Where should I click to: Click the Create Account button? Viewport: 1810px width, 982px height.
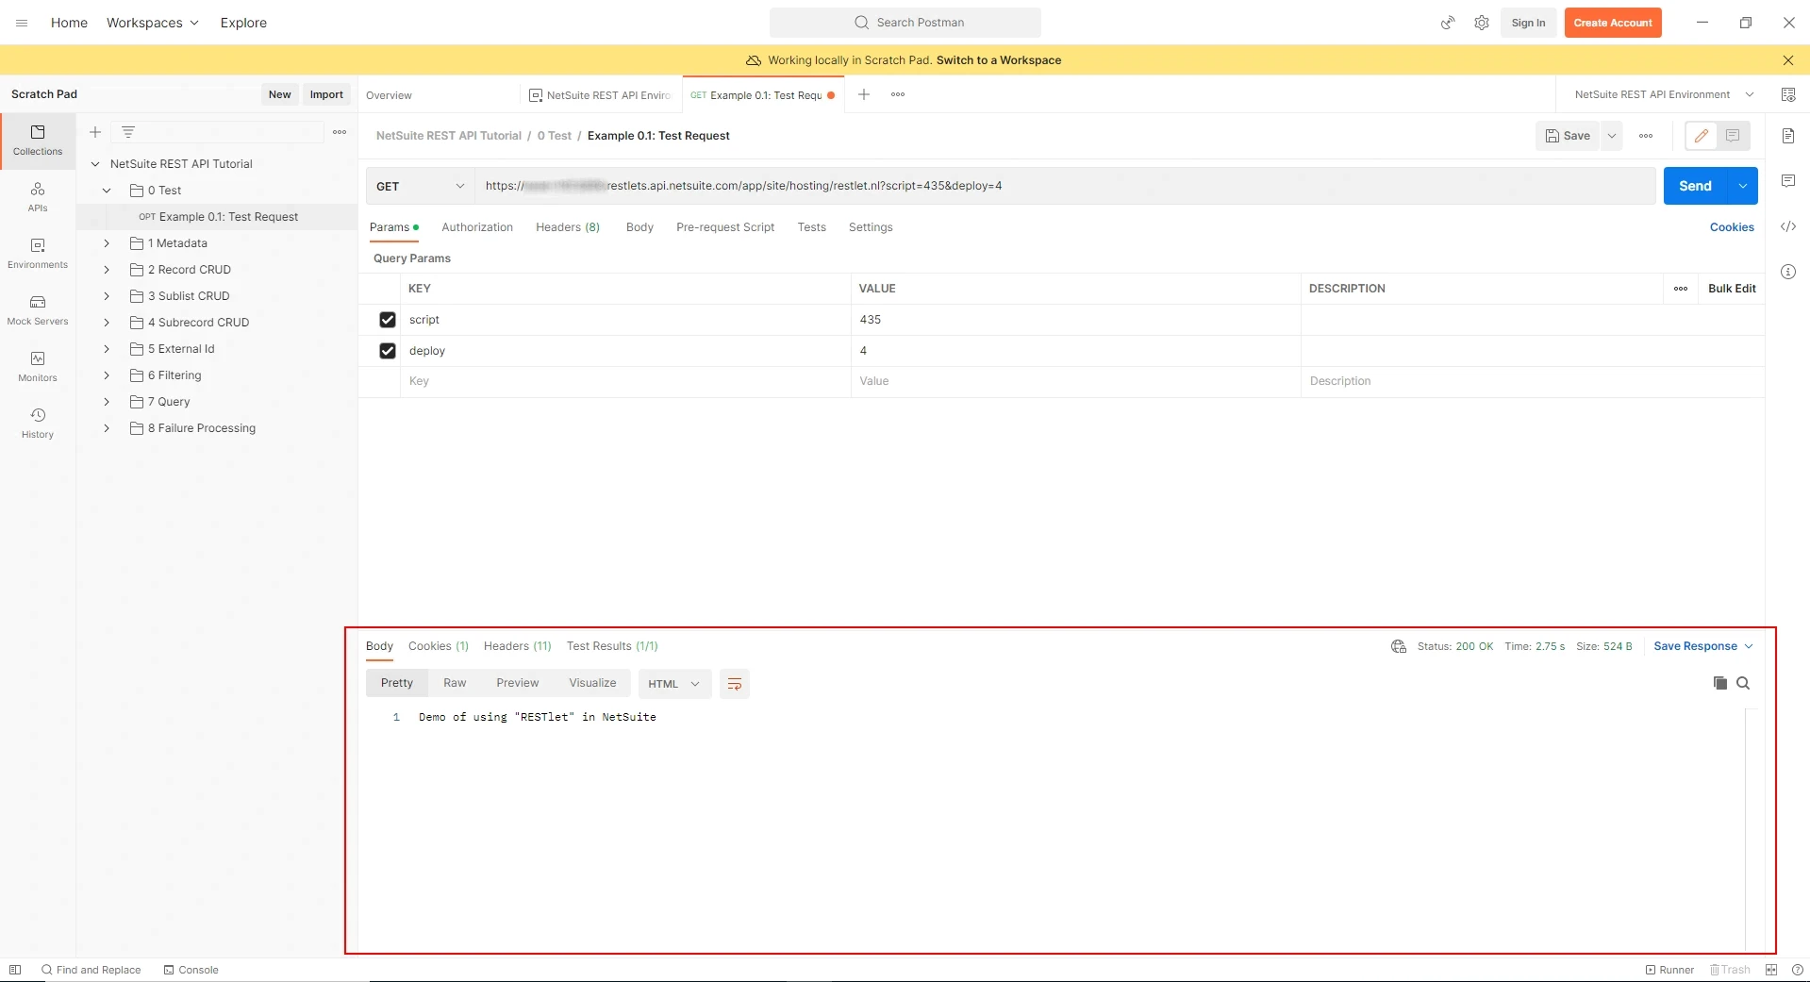pyautogui.click(x=1613, y=23)
